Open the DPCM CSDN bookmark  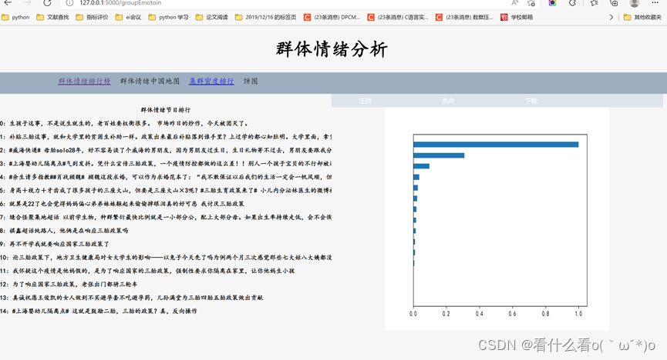coord(332,18)
